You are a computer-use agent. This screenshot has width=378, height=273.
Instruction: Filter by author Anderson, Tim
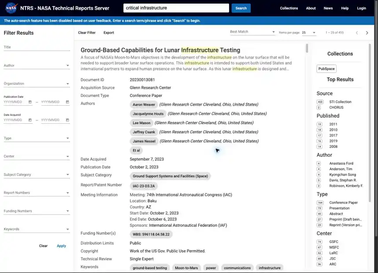341,169
